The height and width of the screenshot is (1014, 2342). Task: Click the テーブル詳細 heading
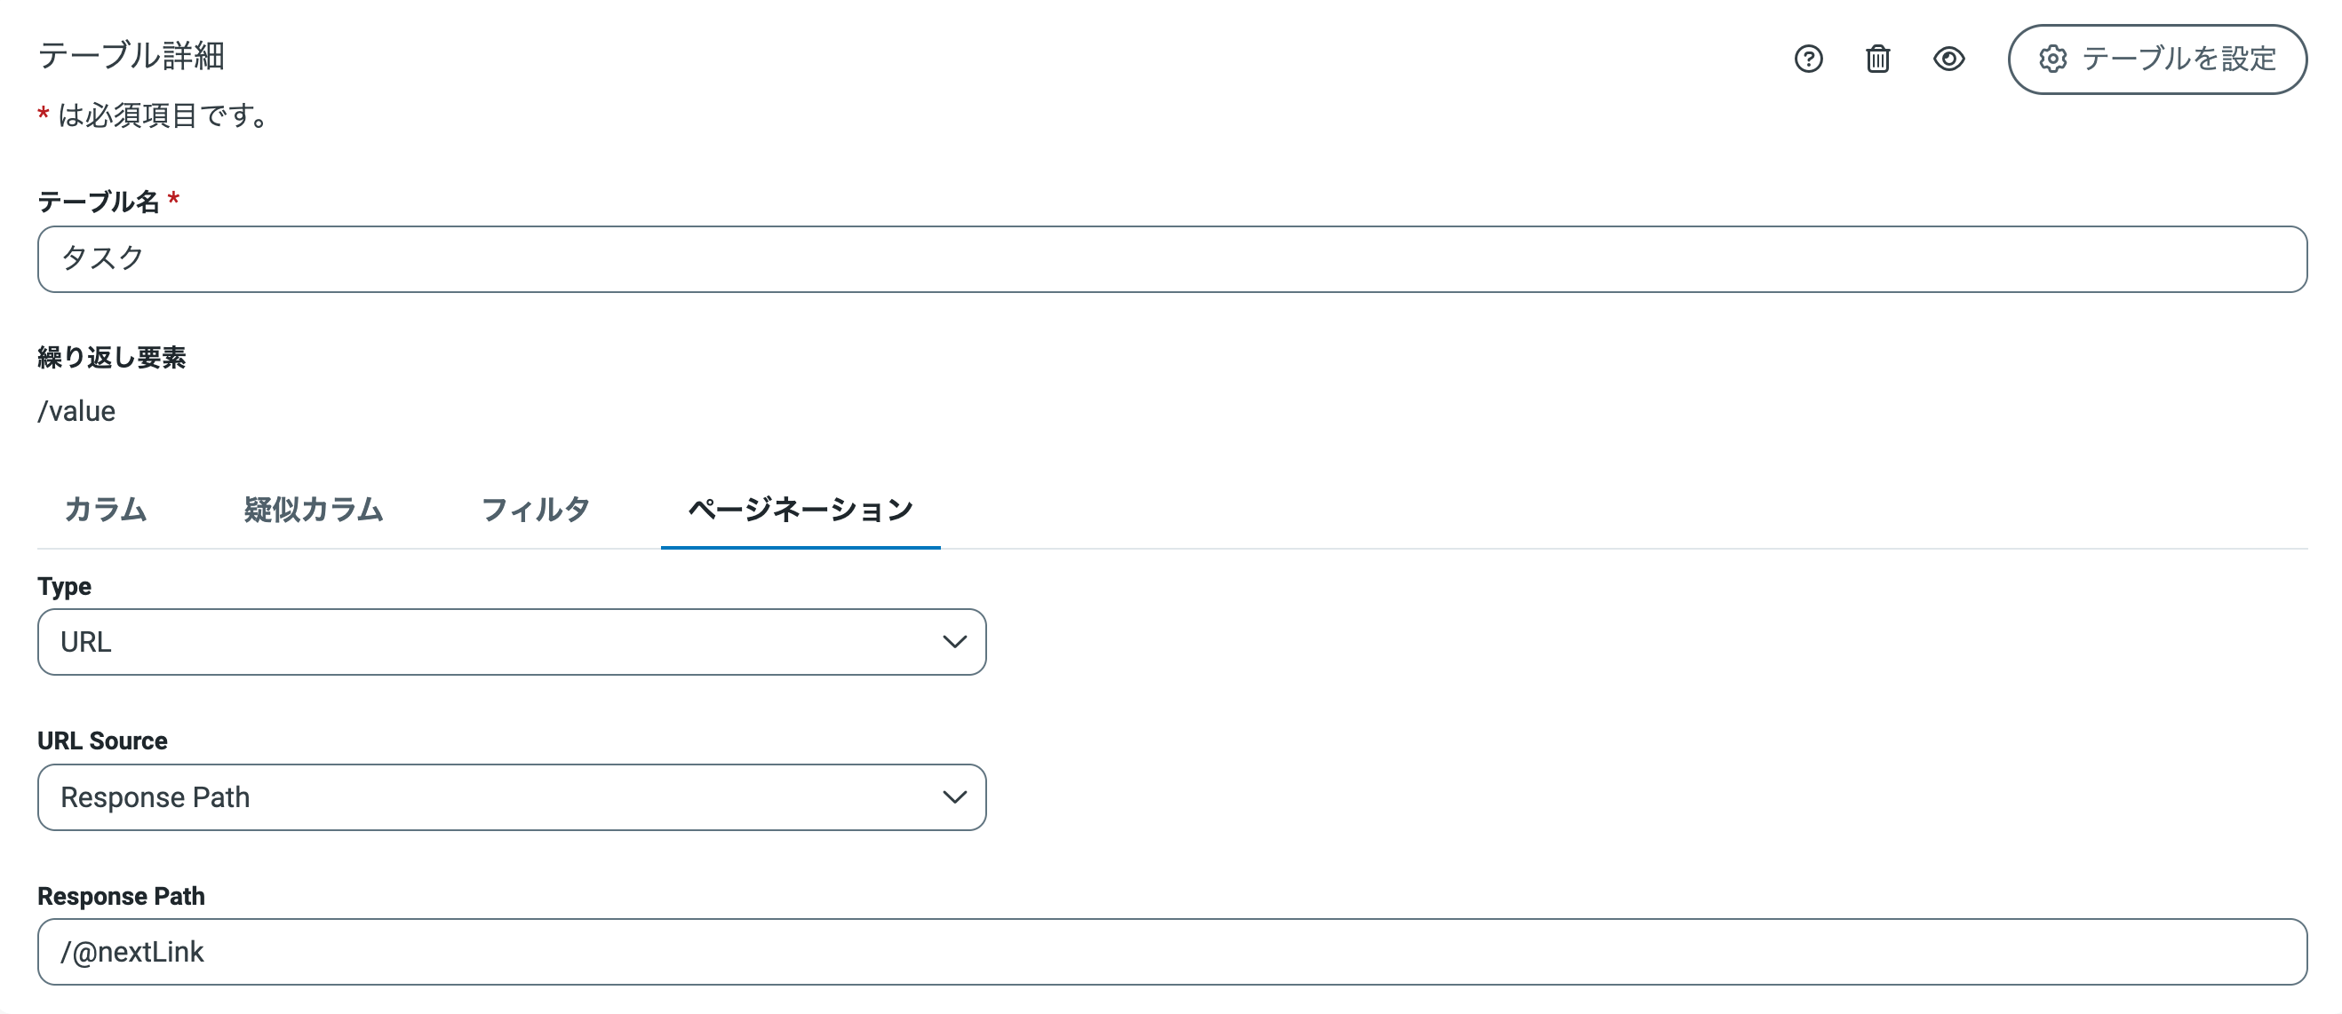[131, 56]
